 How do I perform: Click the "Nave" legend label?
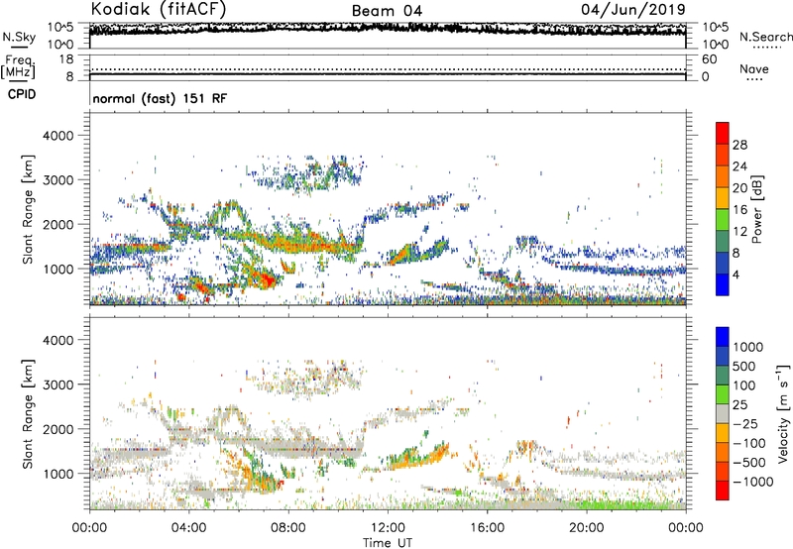coord(753,68)
